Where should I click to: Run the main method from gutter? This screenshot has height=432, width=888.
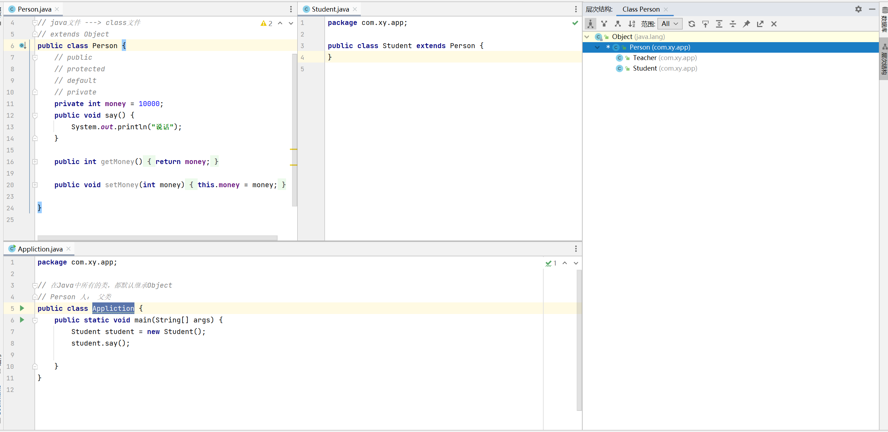(22, 320)
